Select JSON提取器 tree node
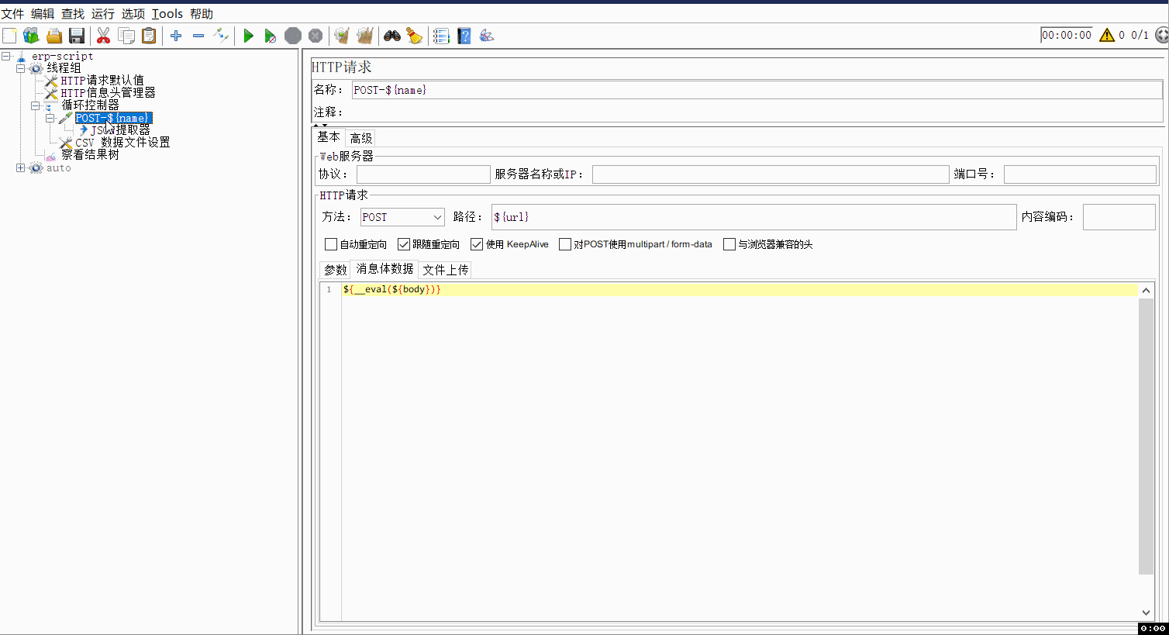Screen dimensions: 1169x635 click(120, 130)
